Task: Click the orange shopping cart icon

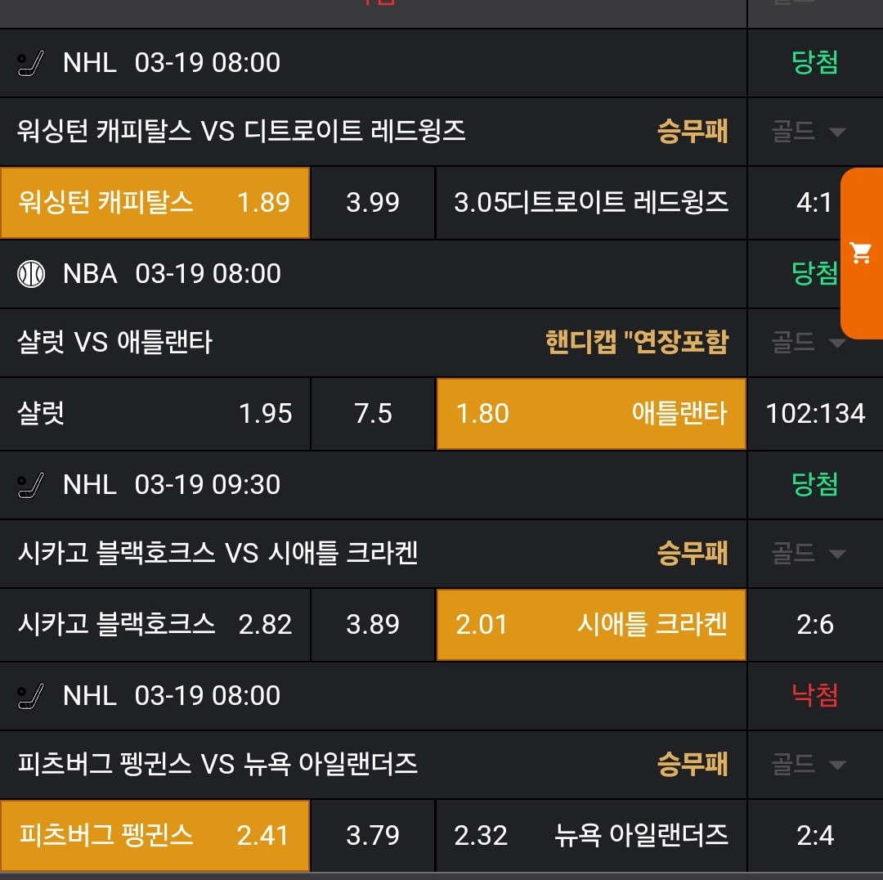Action: click(861, 254)
